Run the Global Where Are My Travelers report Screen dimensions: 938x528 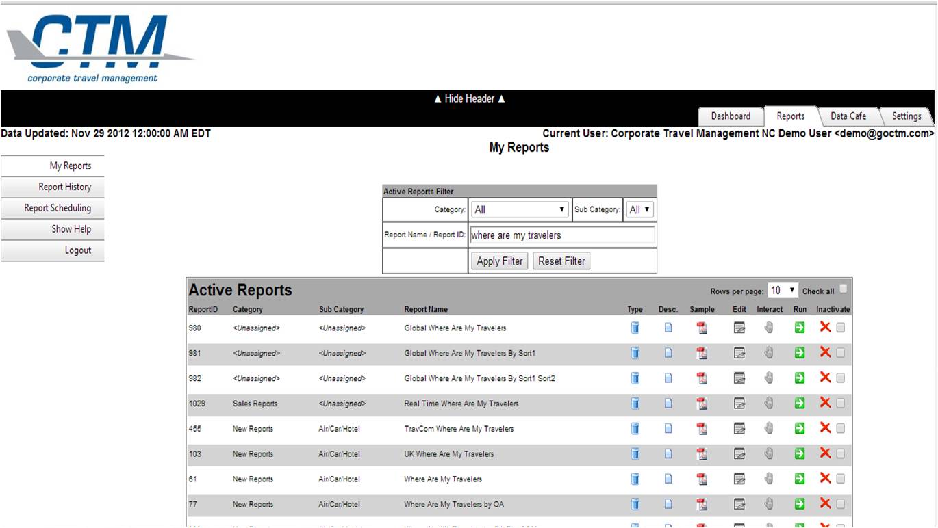[x=799, y=328]
